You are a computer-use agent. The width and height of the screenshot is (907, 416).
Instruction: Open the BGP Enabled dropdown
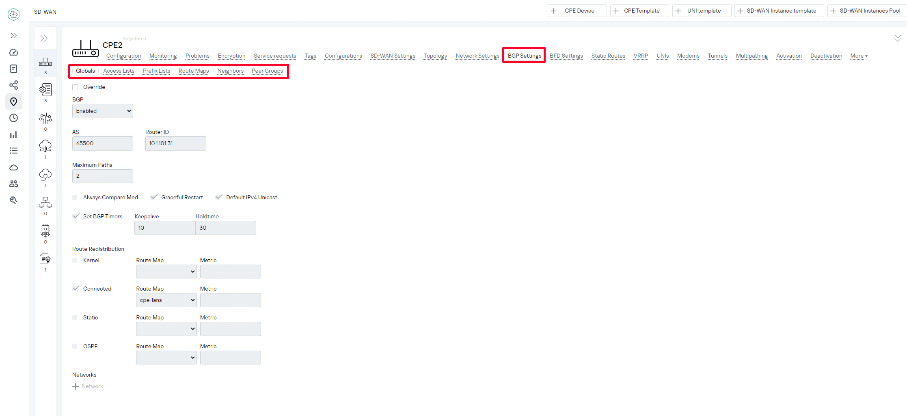[102, 111]
